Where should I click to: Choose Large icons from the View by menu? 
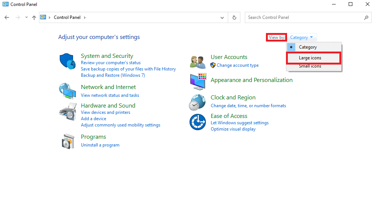[x=310, y=58]
